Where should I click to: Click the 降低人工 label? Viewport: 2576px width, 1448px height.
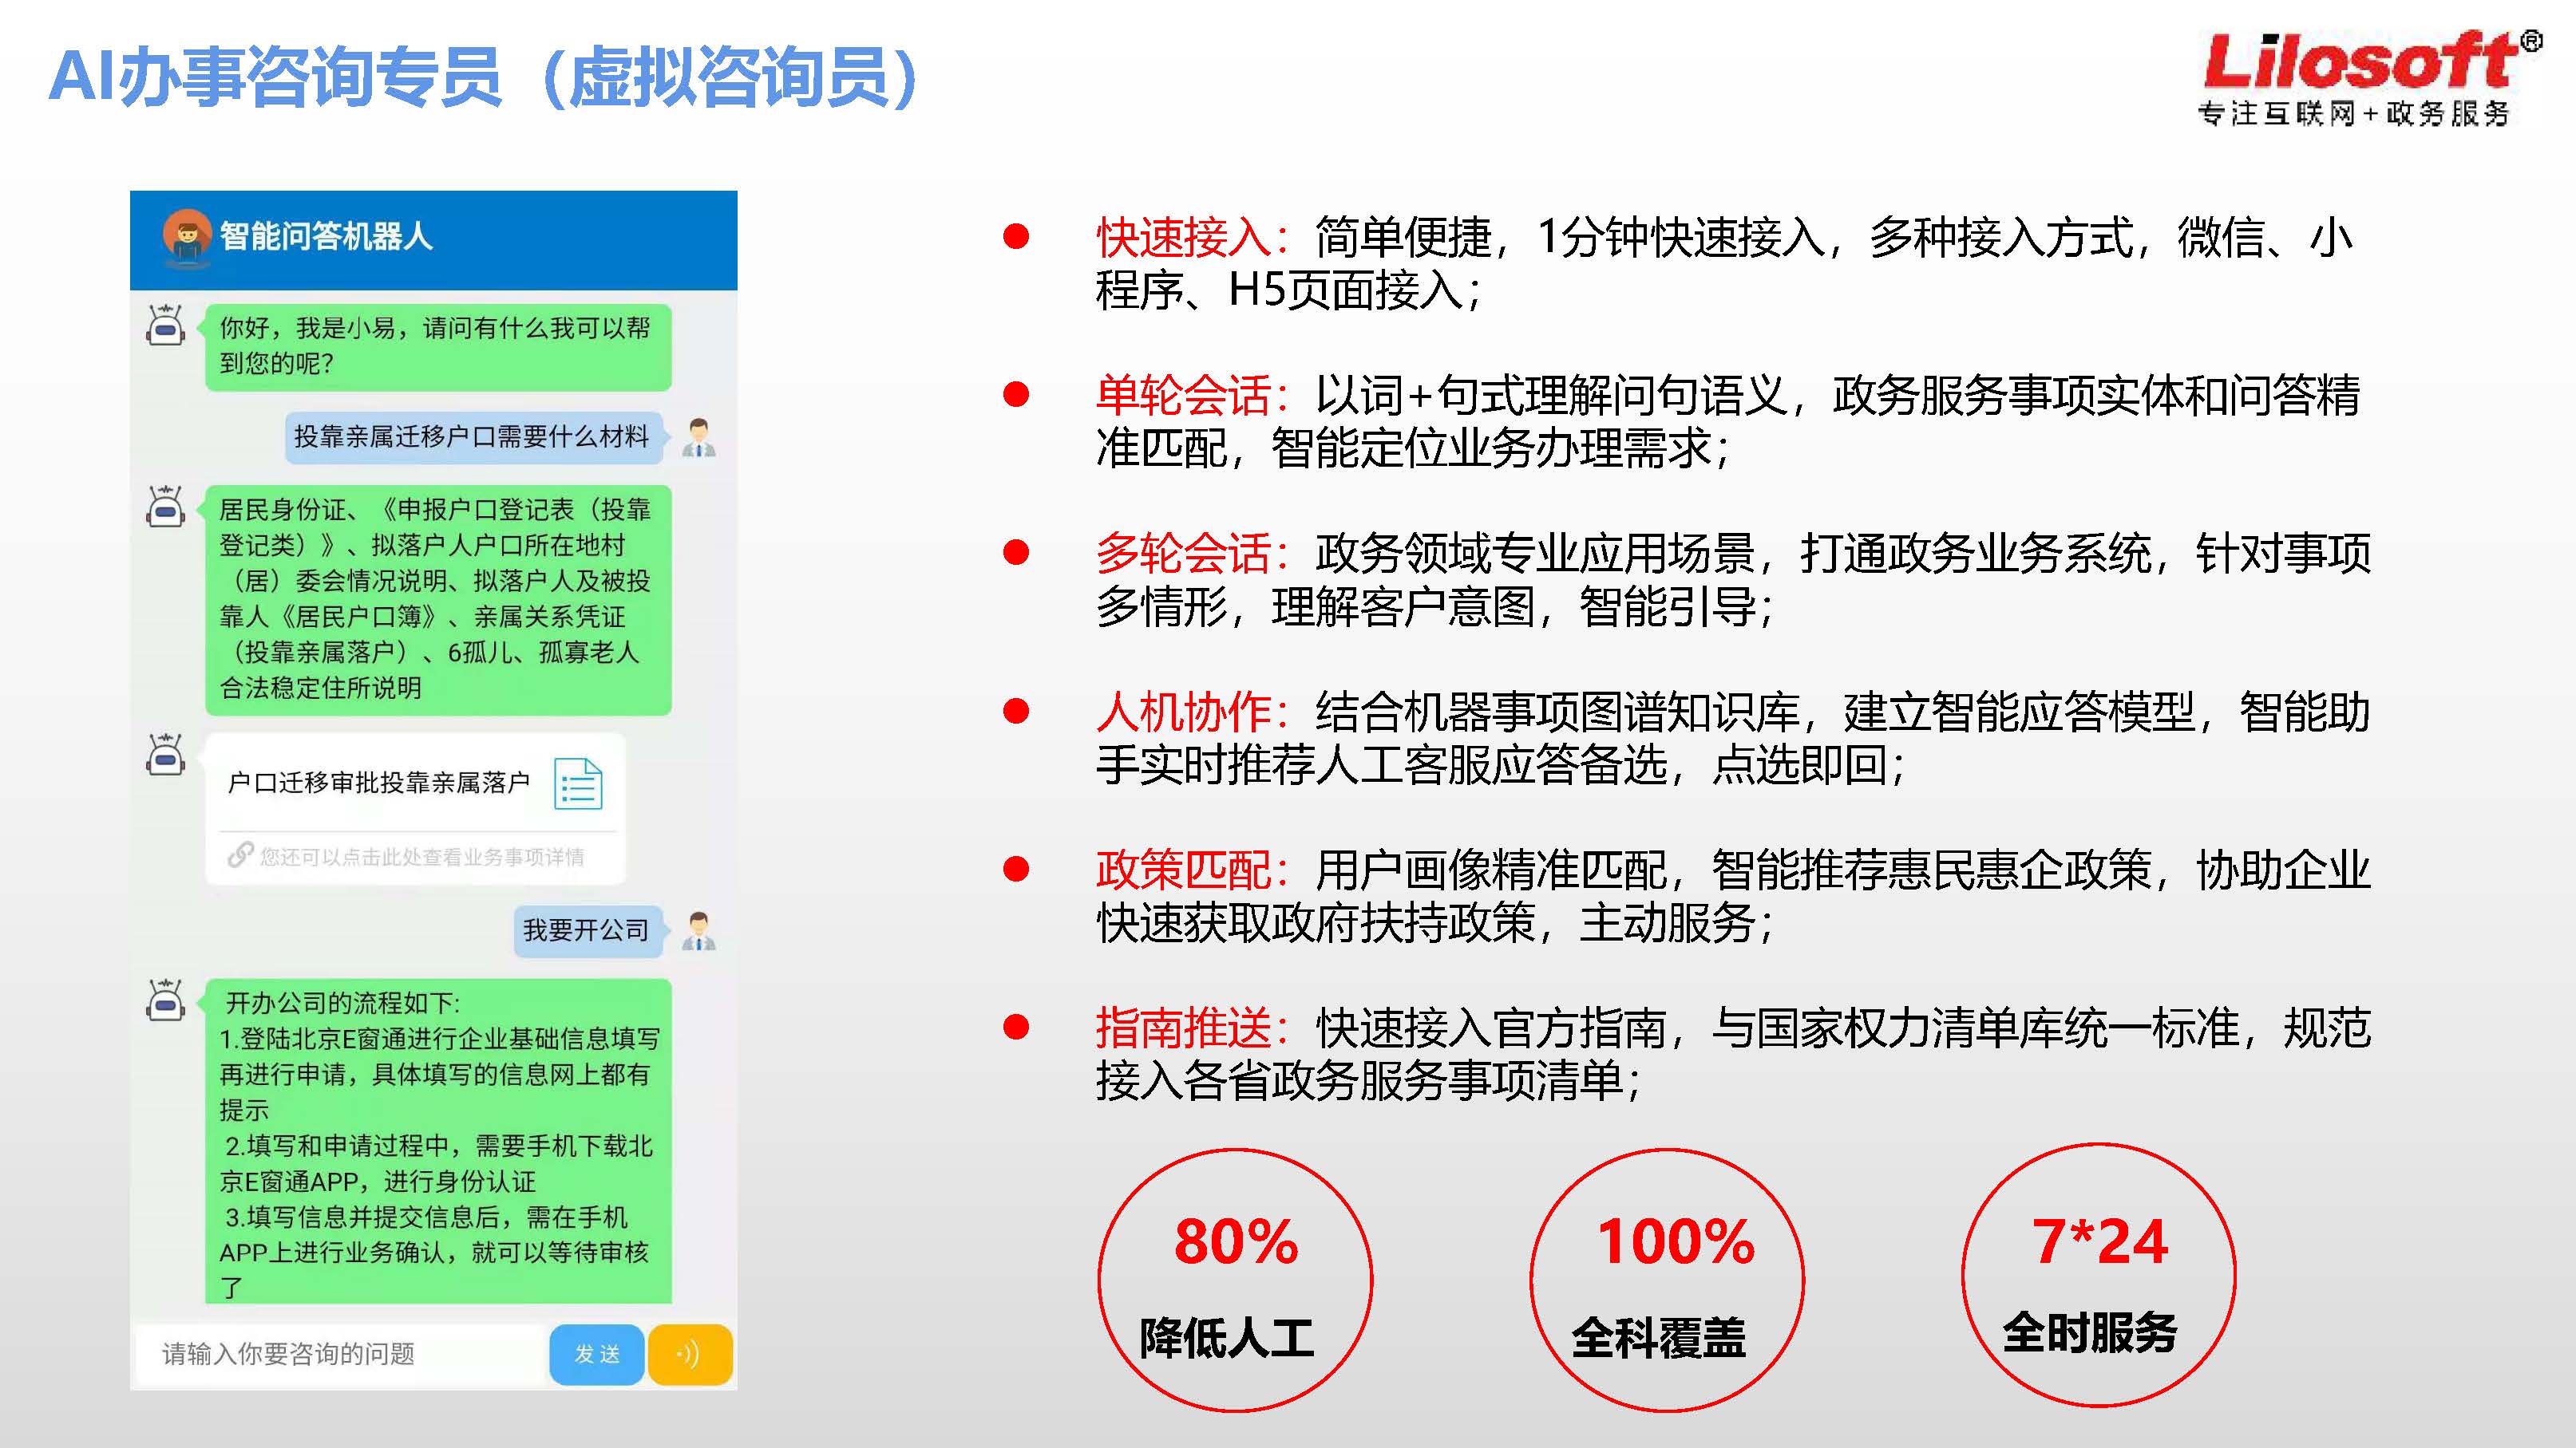[x=1227, y=1338]
